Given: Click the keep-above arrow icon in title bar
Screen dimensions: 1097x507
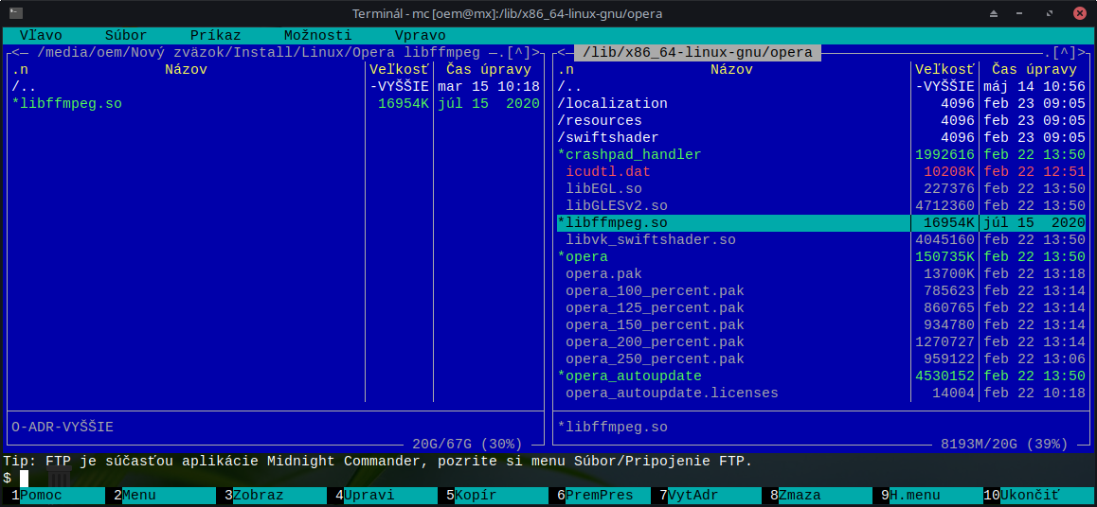Looking at the screenshot, I should 994,13.
